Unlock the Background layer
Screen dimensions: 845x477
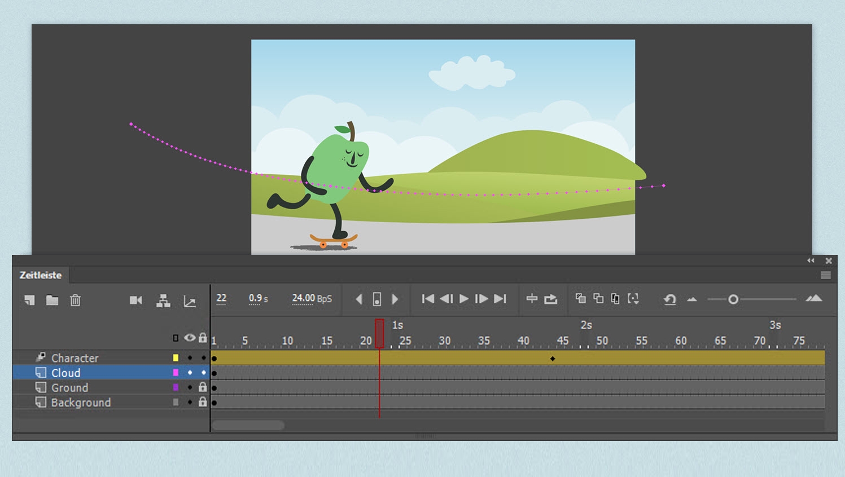[x=203, y=402]
